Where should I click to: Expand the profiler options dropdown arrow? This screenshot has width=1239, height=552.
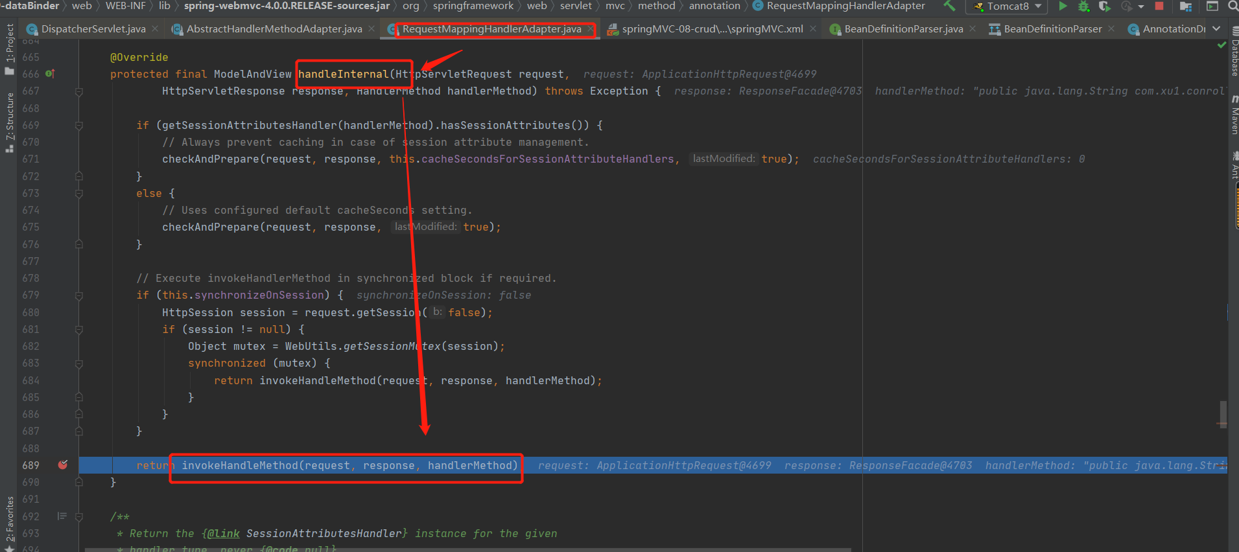click(1141, 7)
